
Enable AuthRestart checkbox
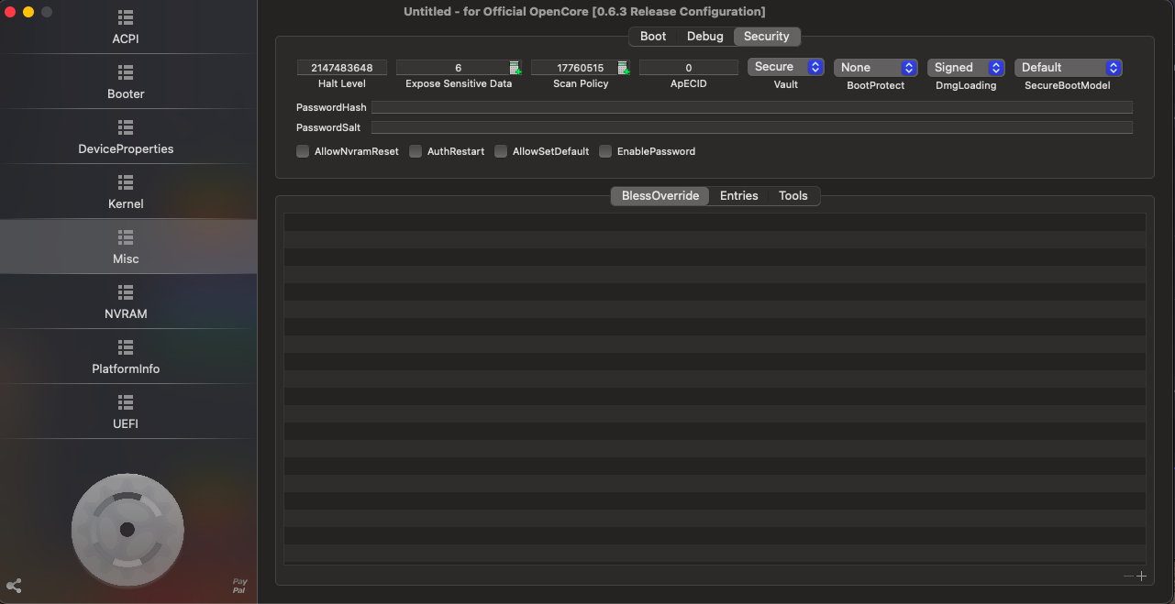(416, 151)
